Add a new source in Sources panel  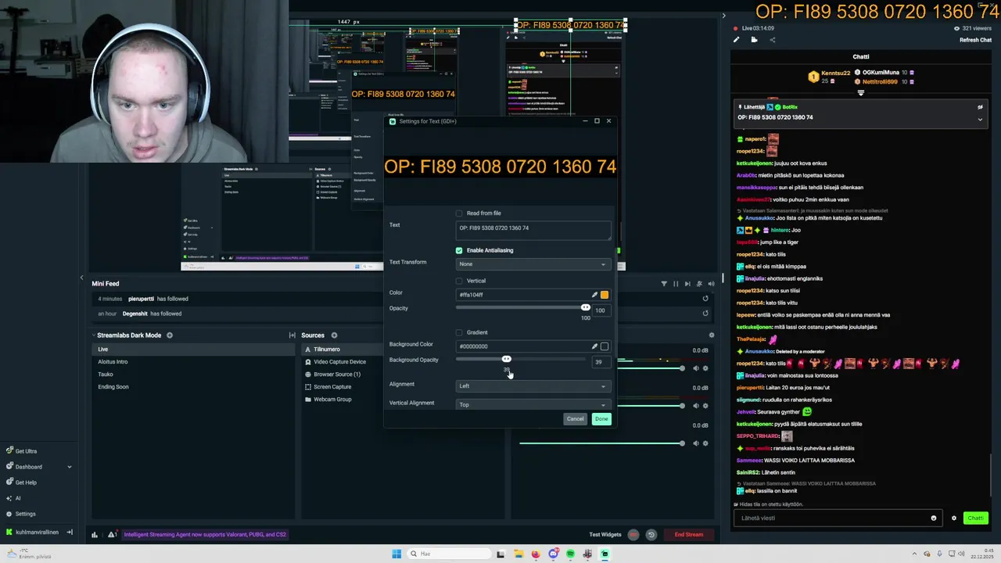[x=334, y=335]
